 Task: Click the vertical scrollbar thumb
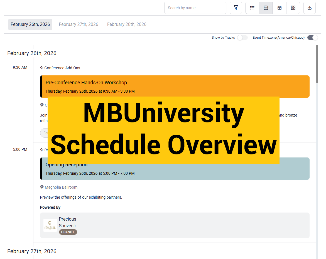[x=317, y=64]
